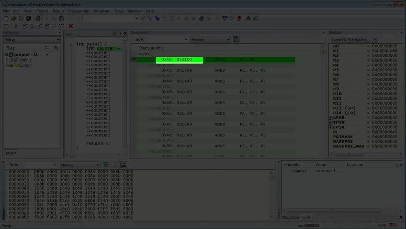Open the Disassembly menu
This screenshot has width=406, height=229.
pyautogui.click(x=78, y=11)
